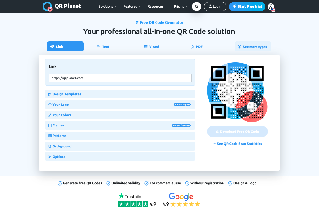This screenshot has height=210, width=319.
Task: Open See QR Code Scan Statistics link
Action: tap(237, 144)
